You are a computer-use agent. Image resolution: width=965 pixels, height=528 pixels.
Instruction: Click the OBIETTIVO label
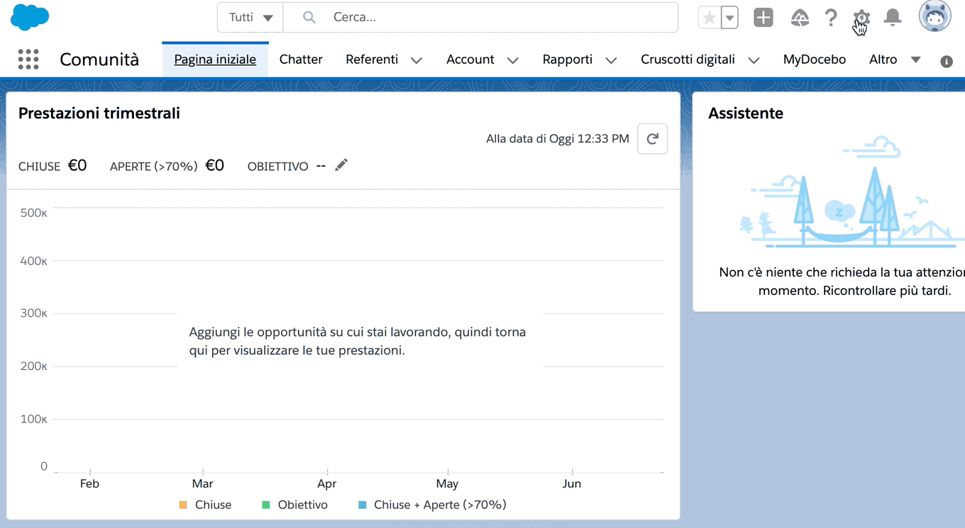(x=277, y=167)
